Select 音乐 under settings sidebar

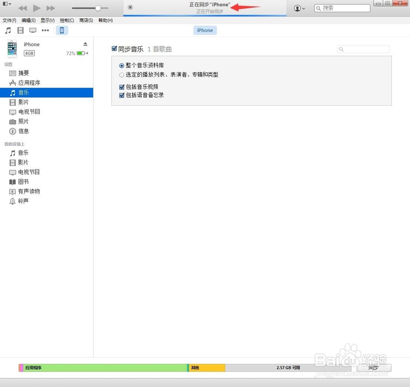[47, 93]
